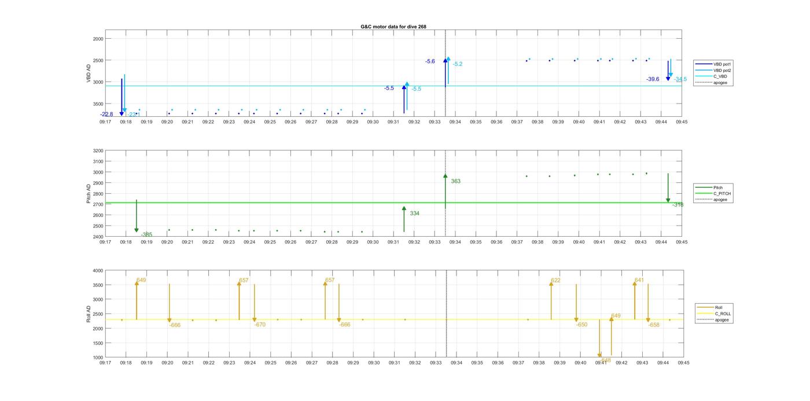Click the "-385" pitch arrow label

(x=146, y=234)
